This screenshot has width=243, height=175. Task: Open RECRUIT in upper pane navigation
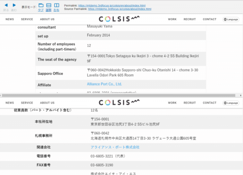[190, 19]
